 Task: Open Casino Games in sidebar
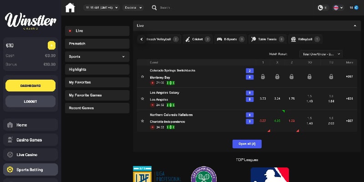coord(30,140)
